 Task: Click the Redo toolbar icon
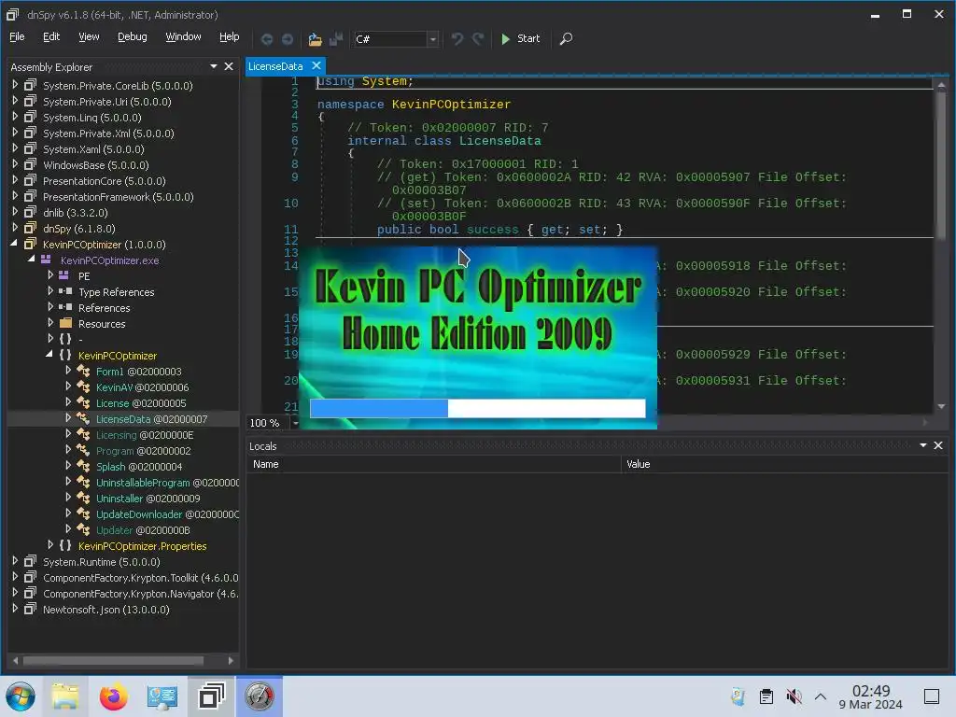(x=478, y=39)
